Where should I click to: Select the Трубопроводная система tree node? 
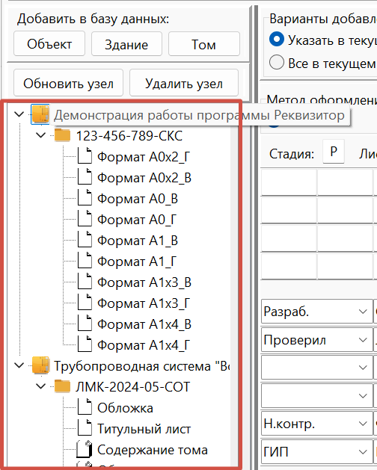point(141,366)
